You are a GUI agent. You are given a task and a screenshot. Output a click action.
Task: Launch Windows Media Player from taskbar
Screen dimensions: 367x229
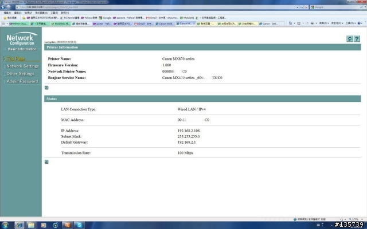(x=44, y=225)
